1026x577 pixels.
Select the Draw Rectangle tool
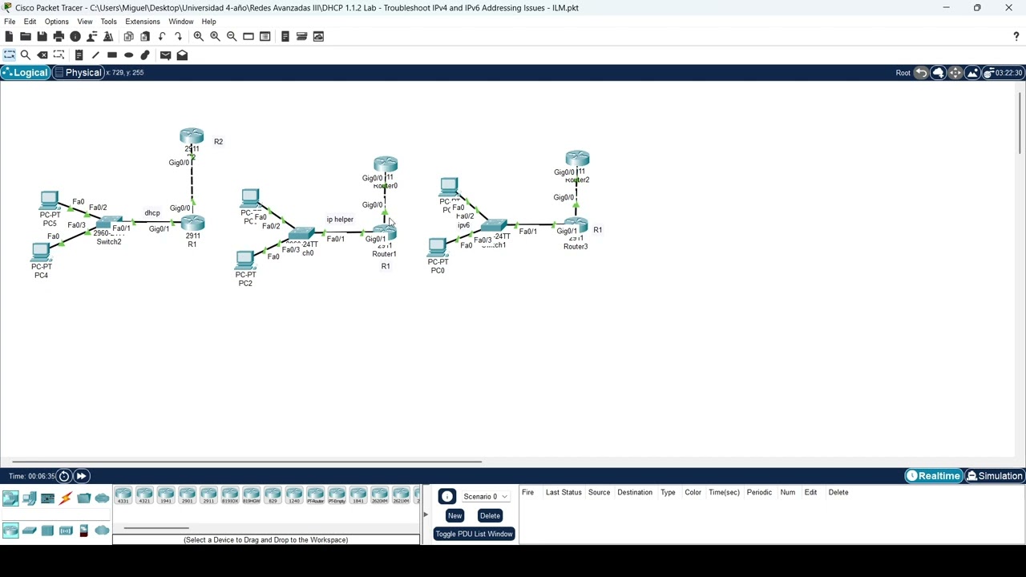point(112,54)
